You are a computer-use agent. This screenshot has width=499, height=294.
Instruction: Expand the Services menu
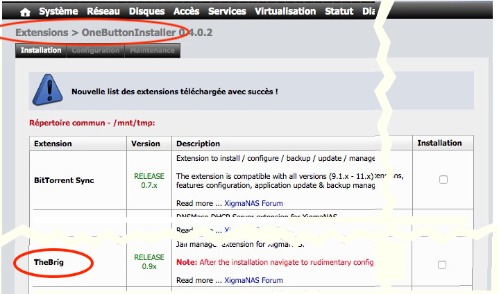pyautogui.click(x=227, y=12)
